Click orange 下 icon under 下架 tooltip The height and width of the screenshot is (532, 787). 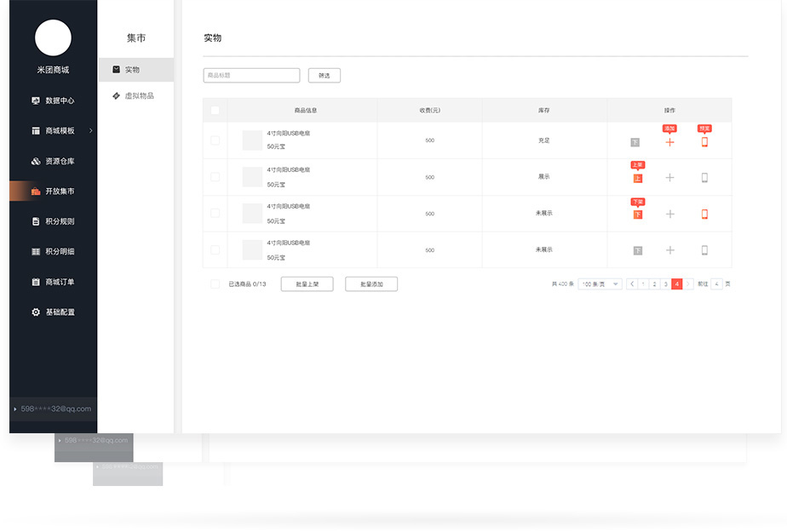638,215
